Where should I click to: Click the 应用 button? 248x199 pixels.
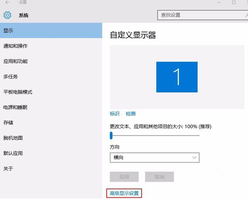124,177
